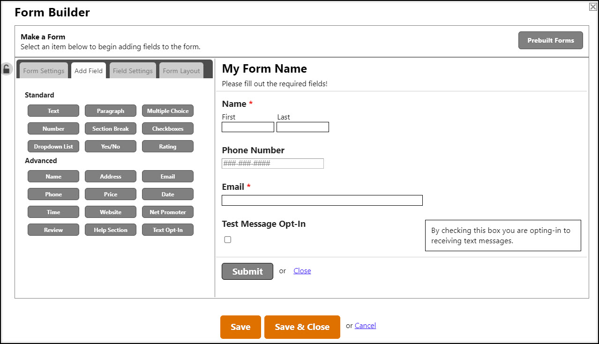Check the Test Message Opt-In checkbox
The image size is (599, 344).
227,239
